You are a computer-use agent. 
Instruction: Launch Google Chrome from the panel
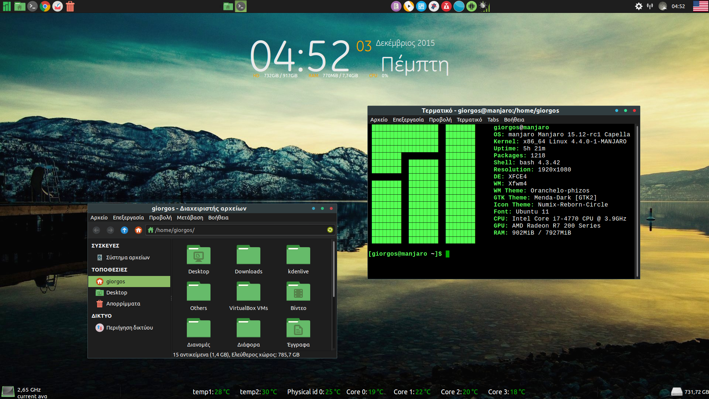(45, 6)
